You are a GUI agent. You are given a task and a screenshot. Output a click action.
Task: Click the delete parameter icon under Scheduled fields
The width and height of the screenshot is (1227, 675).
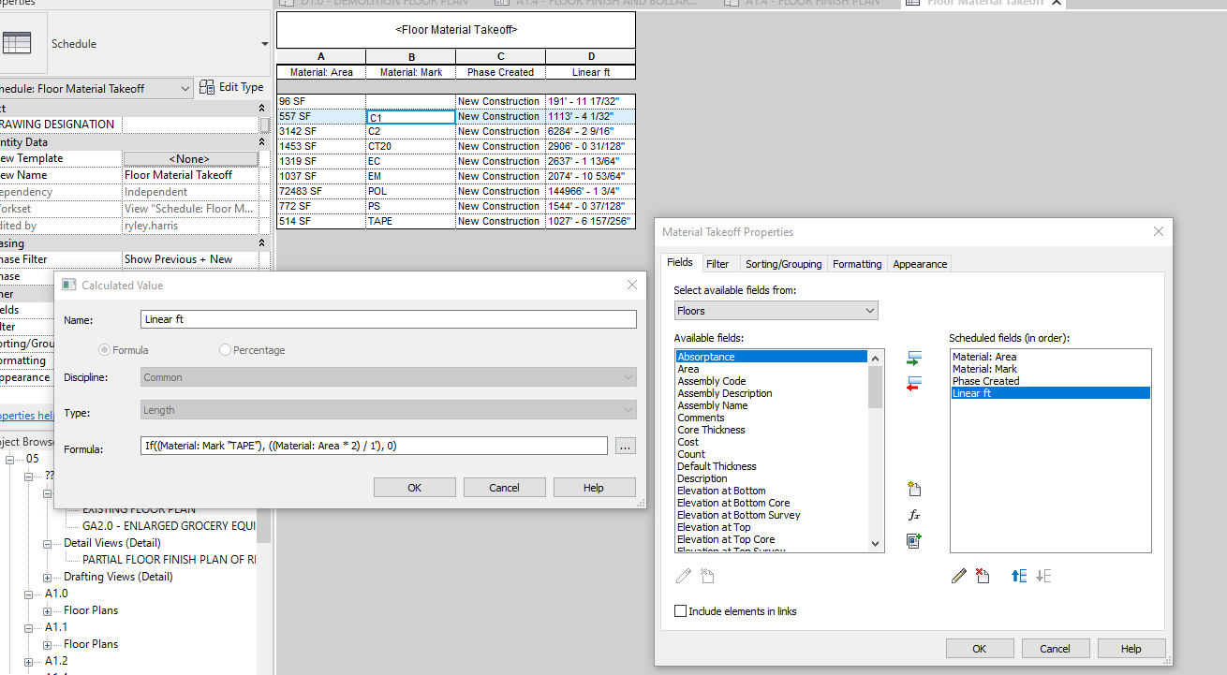coord(982,576)
